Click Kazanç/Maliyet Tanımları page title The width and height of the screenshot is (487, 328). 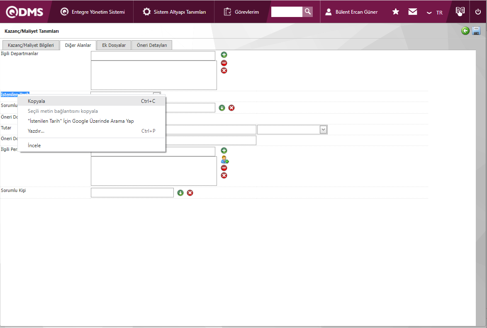tap(32, 31)
